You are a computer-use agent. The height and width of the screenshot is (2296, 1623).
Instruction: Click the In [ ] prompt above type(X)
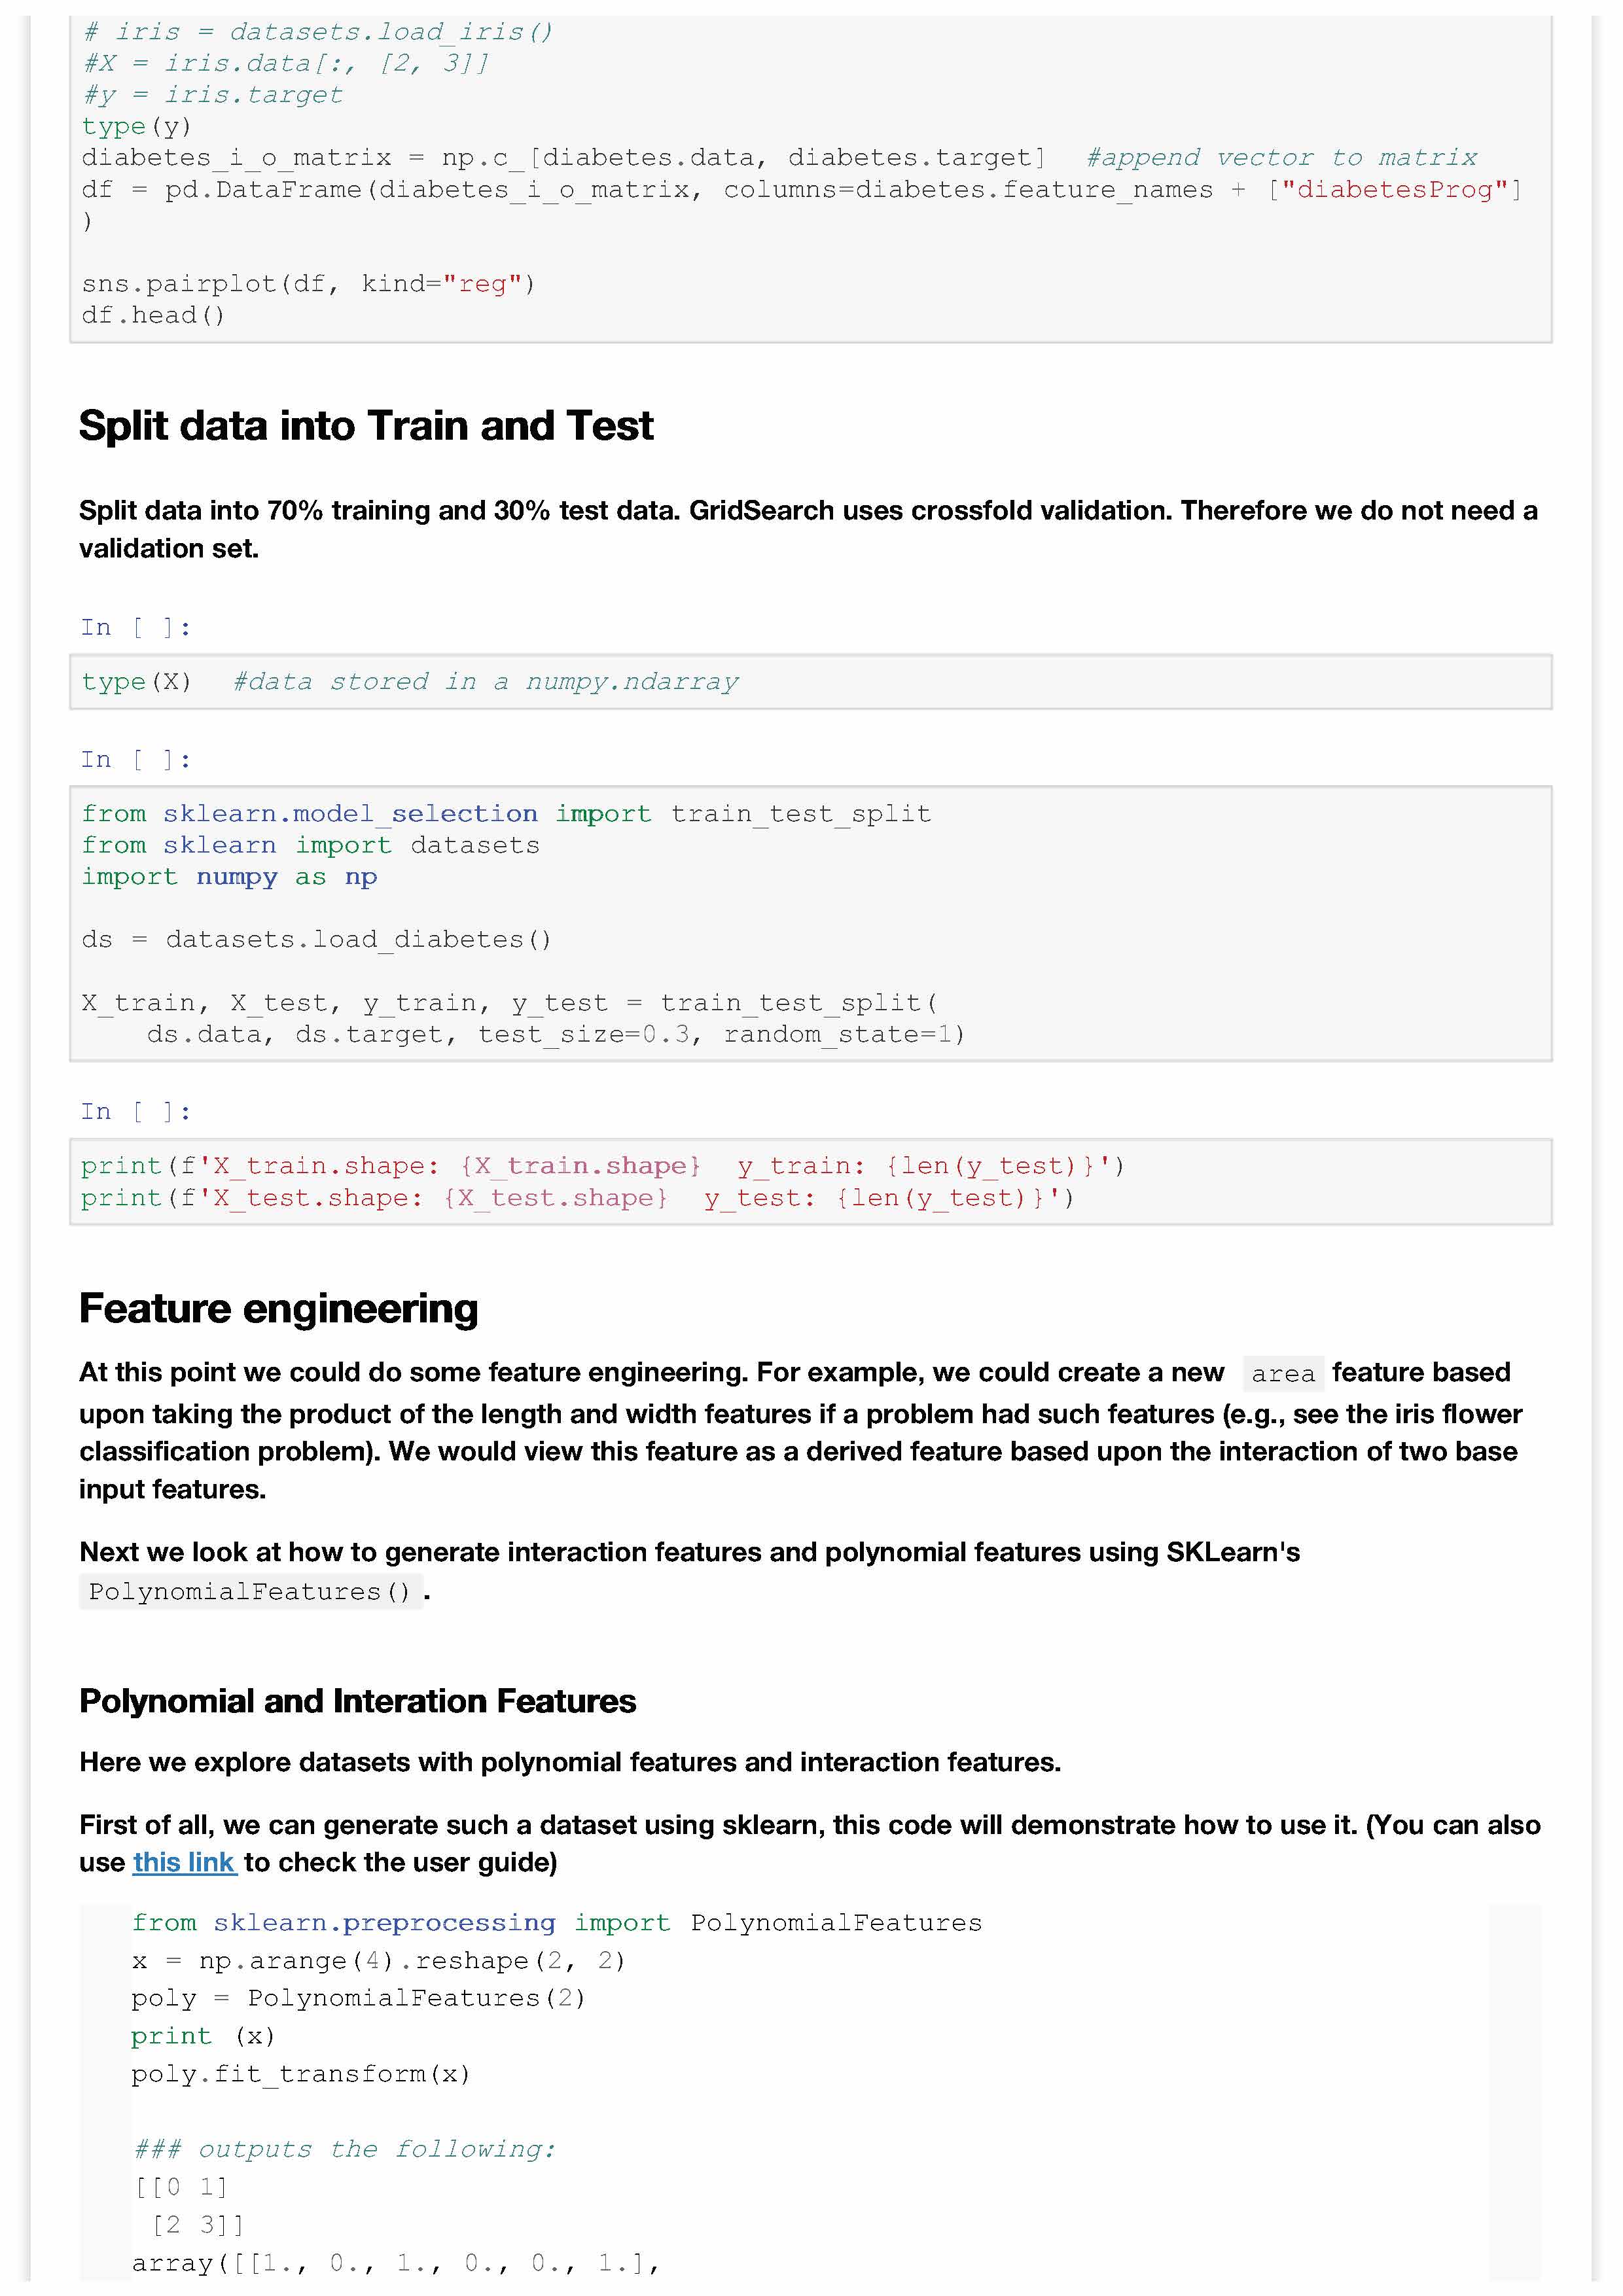pyautogui.click(x=135, y=628)
